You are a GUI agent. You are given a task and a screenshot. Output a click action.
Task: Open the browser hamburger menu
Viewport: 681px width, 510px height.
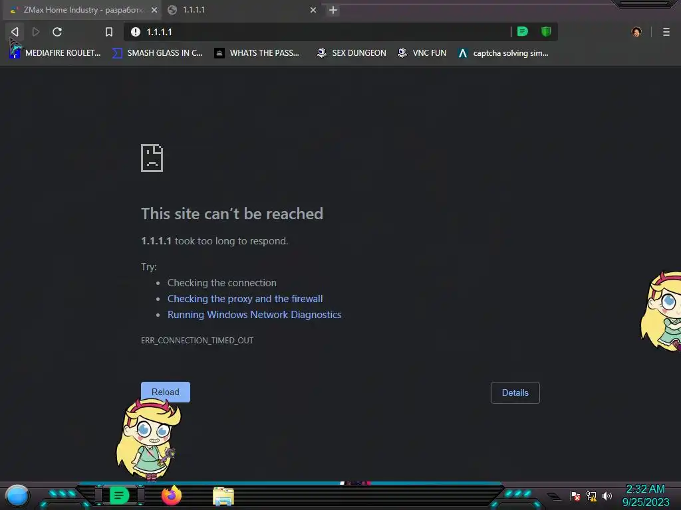(666, 32)
